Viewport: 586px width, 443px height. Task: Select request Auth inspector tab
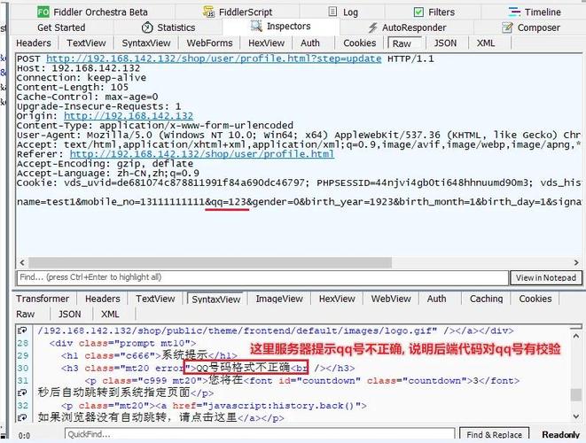point(310,43)
